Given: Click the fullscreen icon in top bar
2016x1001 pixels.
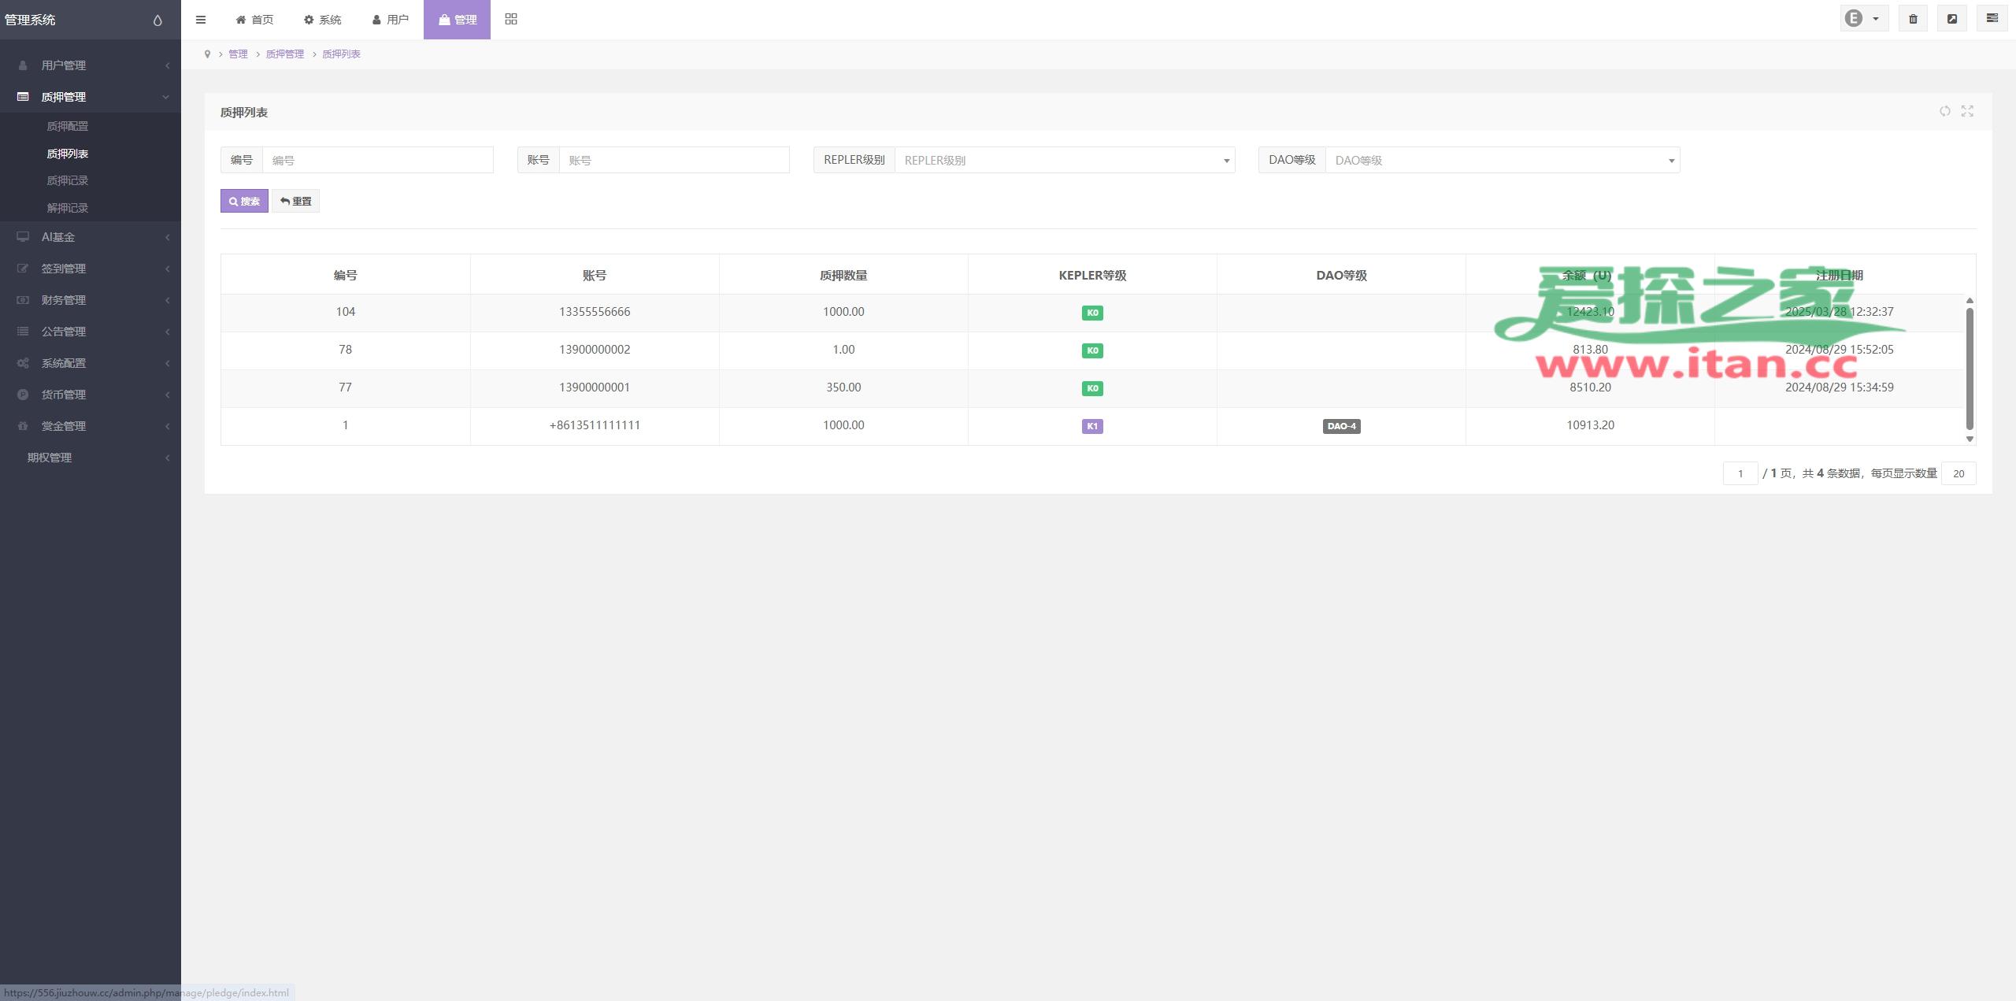Looking at the screenshot, I should pos(1952,19).
